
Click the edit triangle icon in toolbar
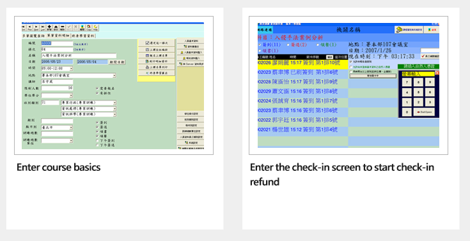click(x=56, y=28)
